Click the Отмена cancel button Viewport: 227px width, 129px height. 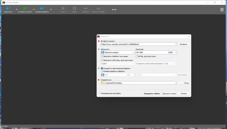[x=184, y=93]
